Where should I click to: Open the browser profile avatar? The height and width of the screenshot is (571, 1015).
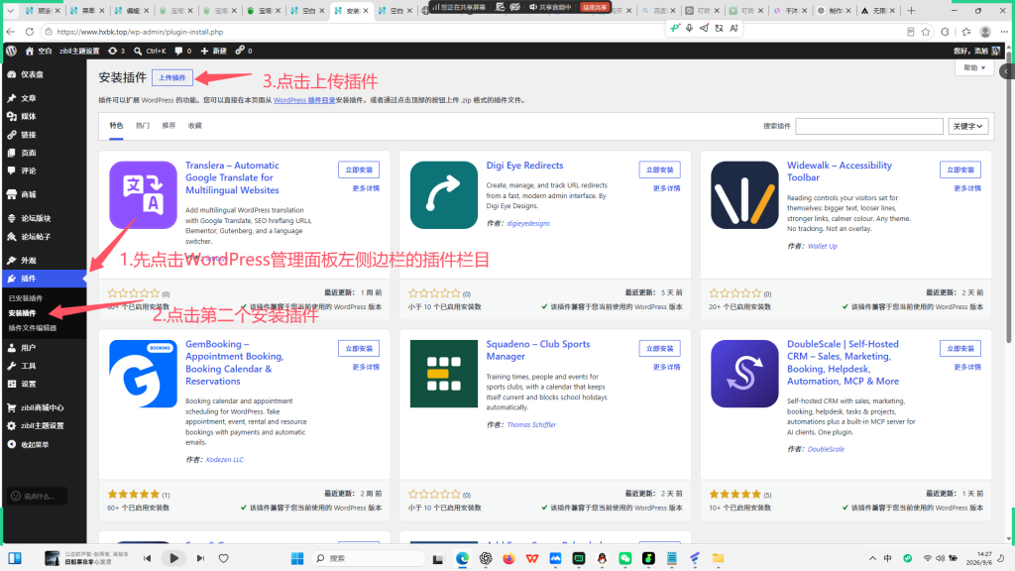985,32
